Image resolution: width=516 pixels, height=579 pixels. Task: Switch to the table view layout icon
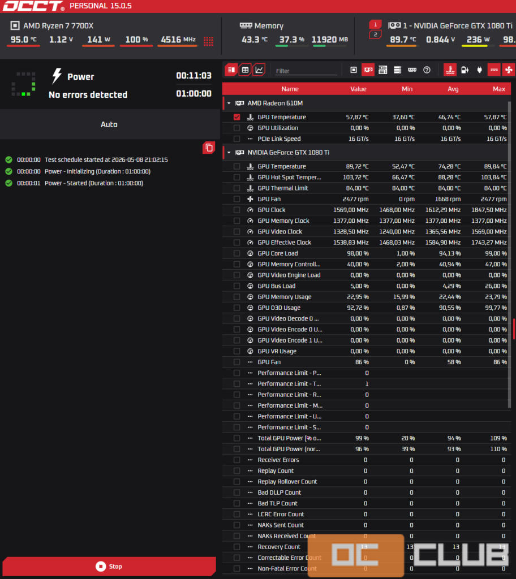click(x=245, y=70)
